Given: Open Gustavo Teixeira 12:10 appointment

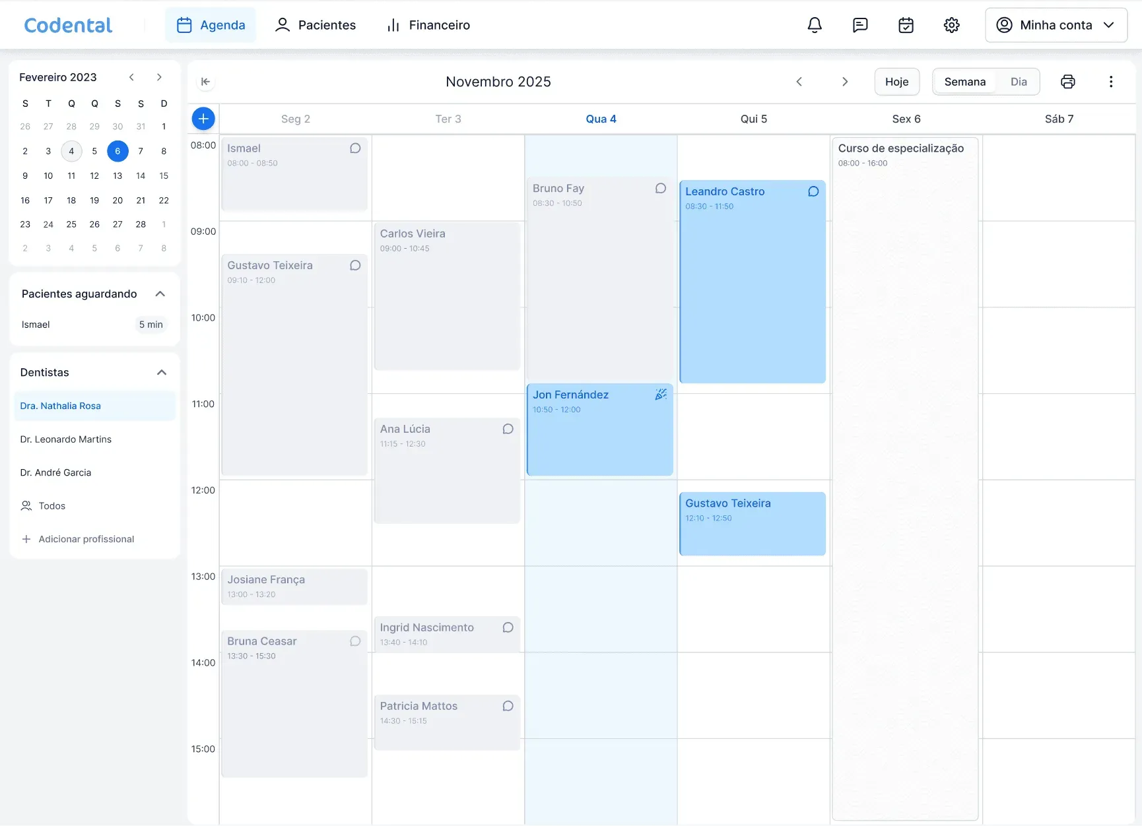Looking at the screenshot, I should tap(753, 524).
